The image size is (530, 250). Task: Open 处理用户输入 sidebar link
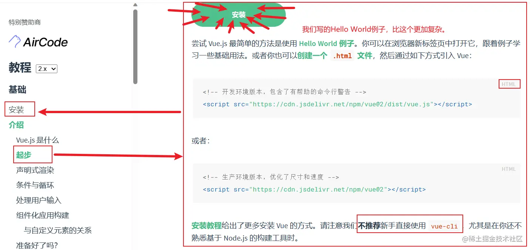point(39,200)
